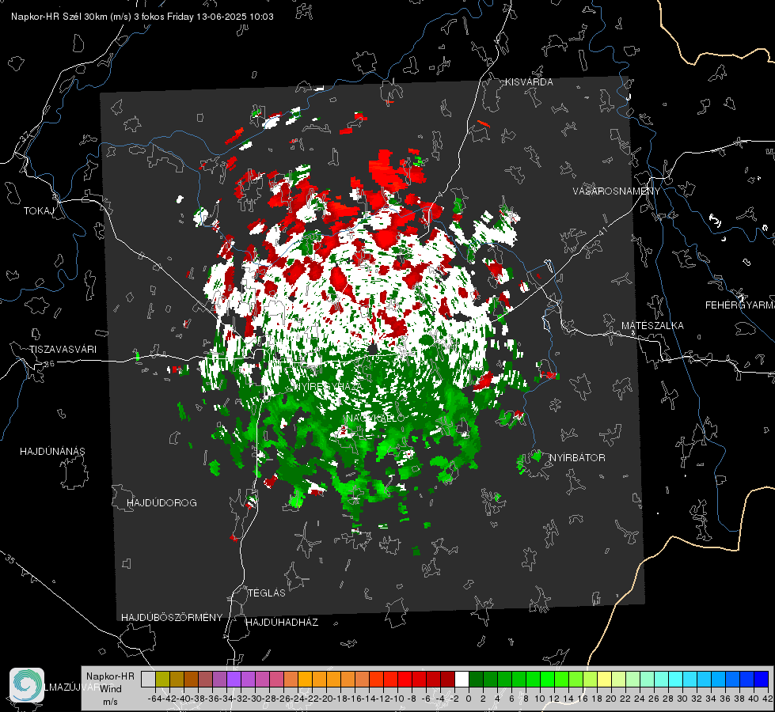Pick the yellow swatch between 18 and 20

pos(605,679)
